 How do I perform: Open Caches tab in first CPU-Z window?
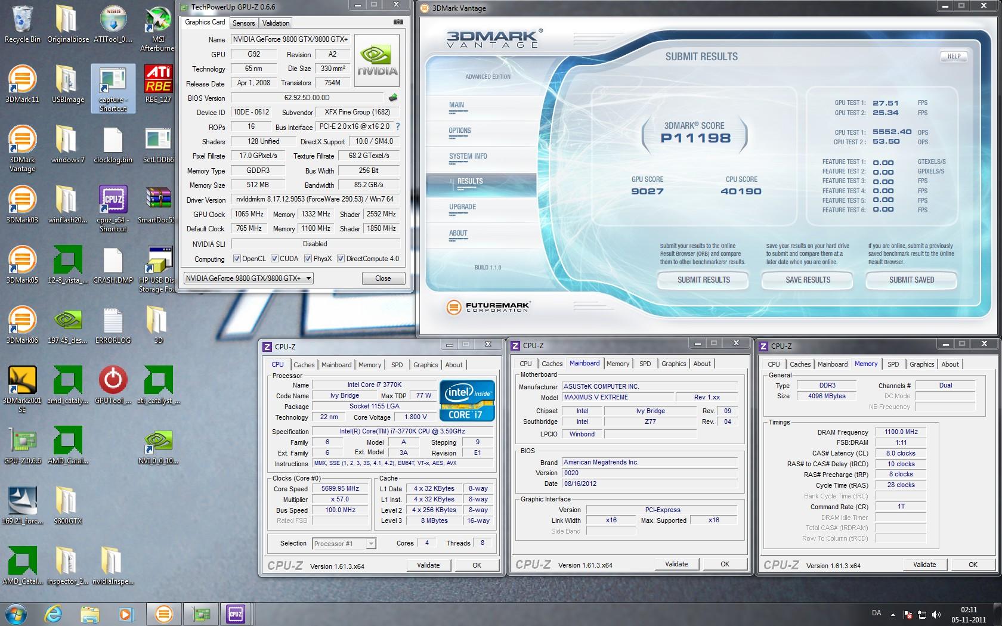tap(304, 365)
